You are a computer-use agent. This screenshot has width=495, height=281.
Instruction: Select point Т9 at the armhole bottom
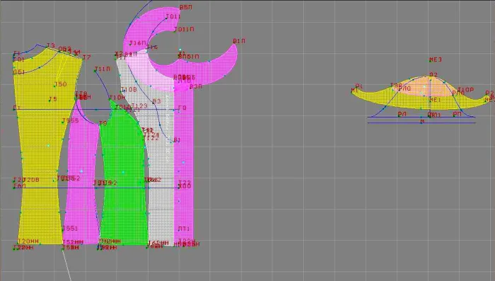[x=103, y=123]
